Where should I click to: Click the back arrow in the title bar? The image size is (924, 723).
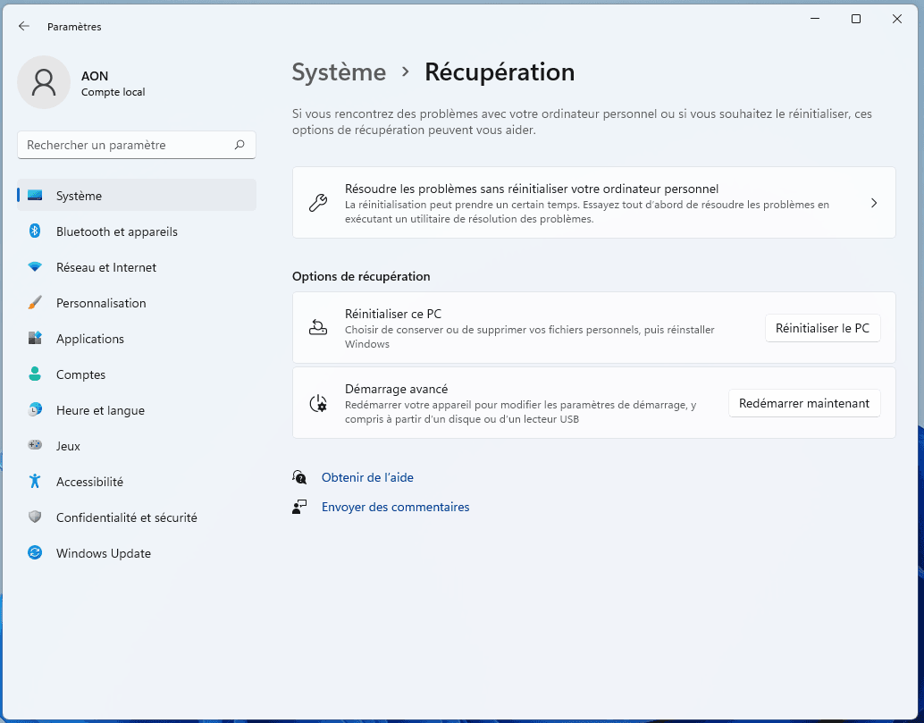[x=23, y=26]
